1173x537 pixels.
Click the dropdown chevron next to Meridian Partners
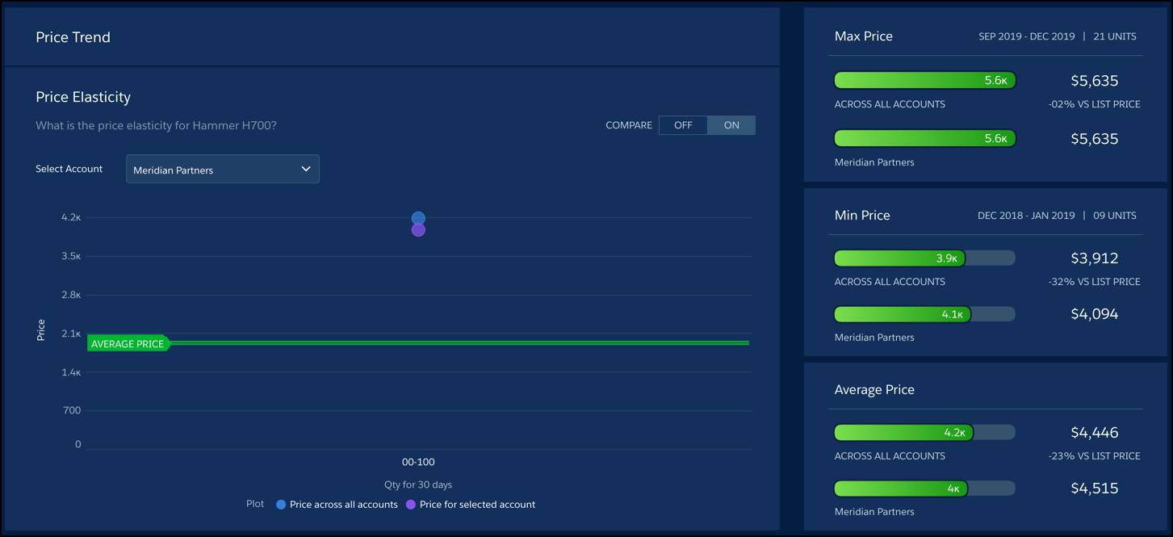click(306, 170)
